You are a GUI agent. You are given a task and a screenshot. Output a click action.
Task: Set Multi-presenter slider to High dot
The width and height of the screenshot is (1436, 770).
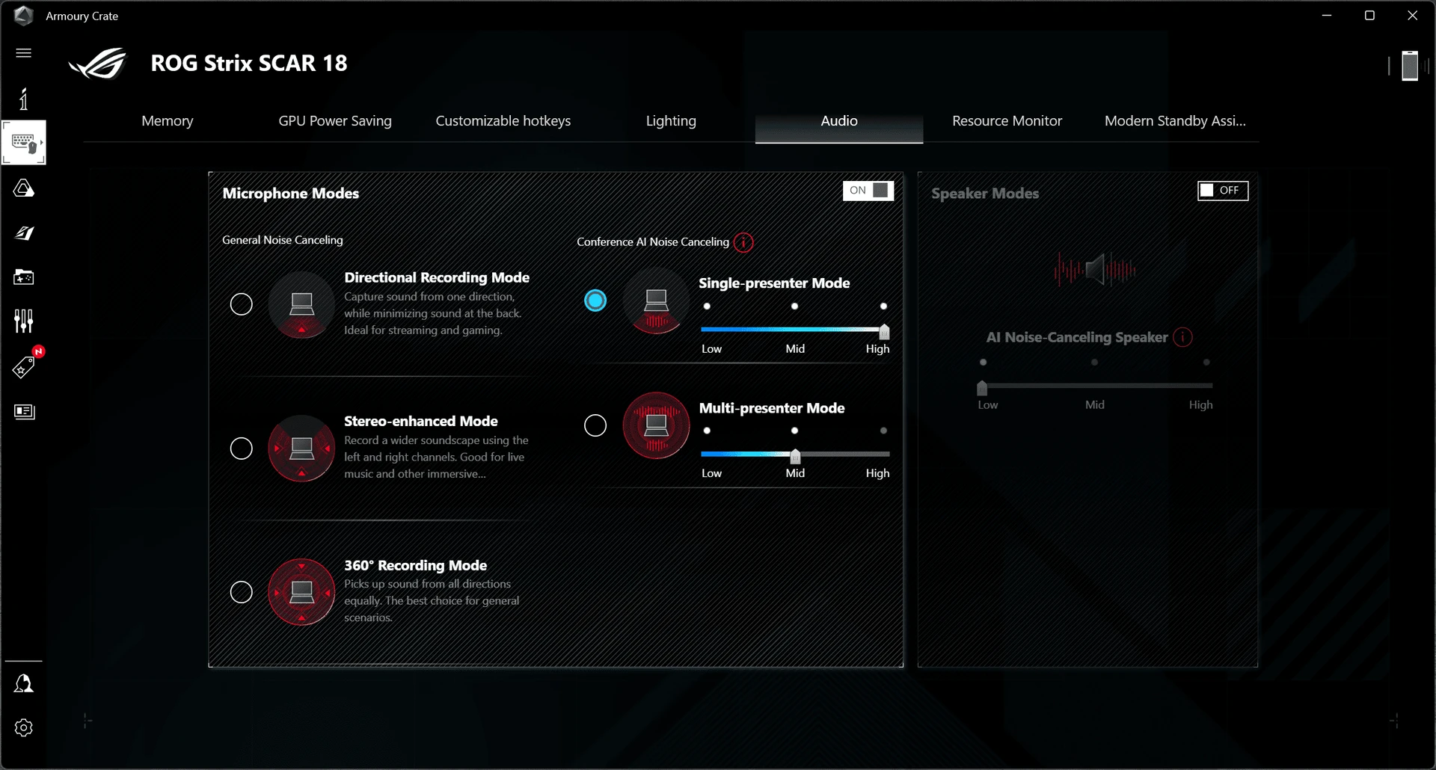883,431
